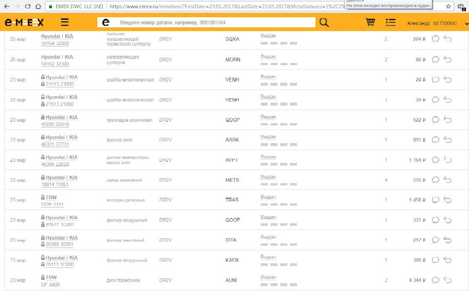Select the price 1 458 ₽
Screen dimensions: 469x291
pyautogui.click(x=417, y=200)
